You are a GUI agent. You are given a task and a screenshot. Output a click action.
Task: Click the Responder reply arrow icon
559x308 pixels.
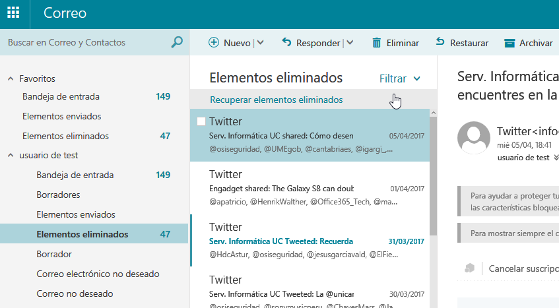pyautogui.click(x=286, y=42)
